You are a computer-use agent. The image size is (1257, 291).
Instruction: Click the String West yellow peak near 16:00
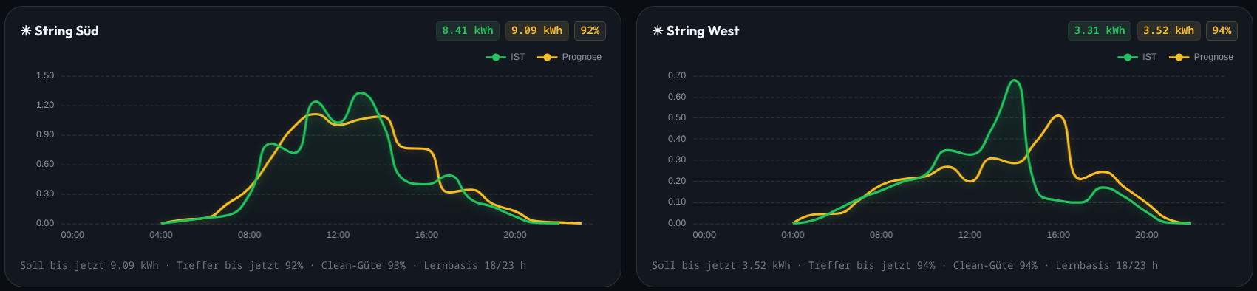coord(1058,116)
